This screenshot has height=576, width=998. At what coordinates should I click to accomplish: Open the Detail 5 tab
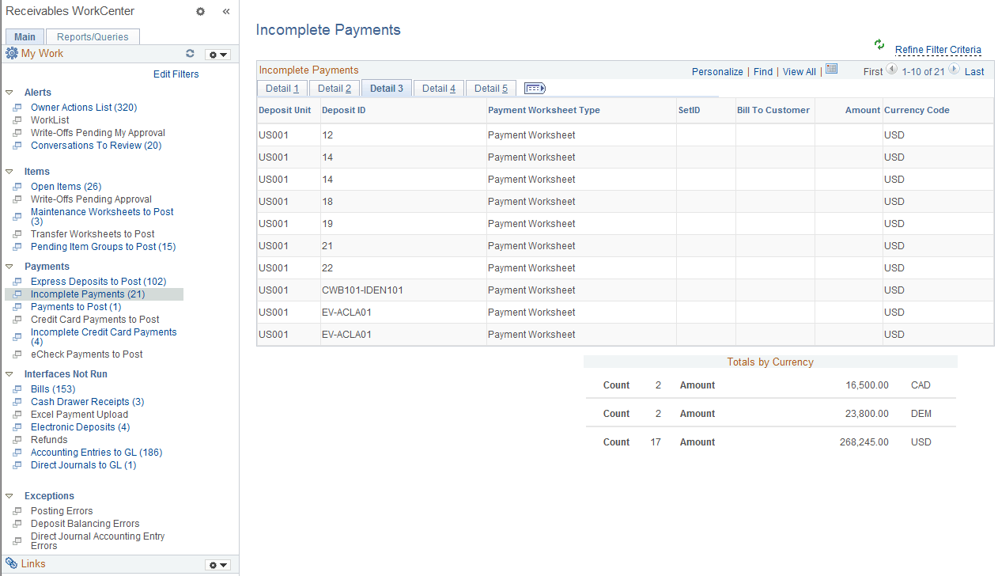pyautogui.click(x=490, y=88)
